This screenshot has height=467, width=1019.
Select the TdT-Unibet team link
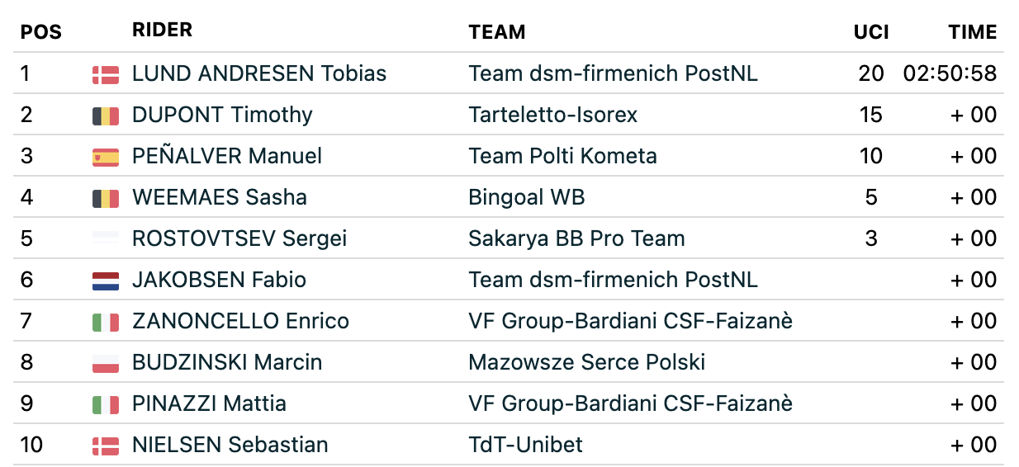(525, 445)
